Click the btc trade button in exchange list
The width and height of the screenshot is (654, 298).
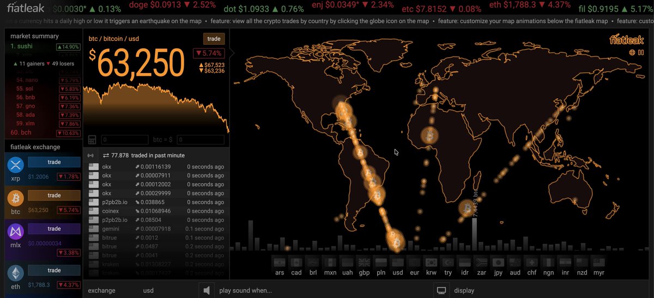(x=54, y=195)
